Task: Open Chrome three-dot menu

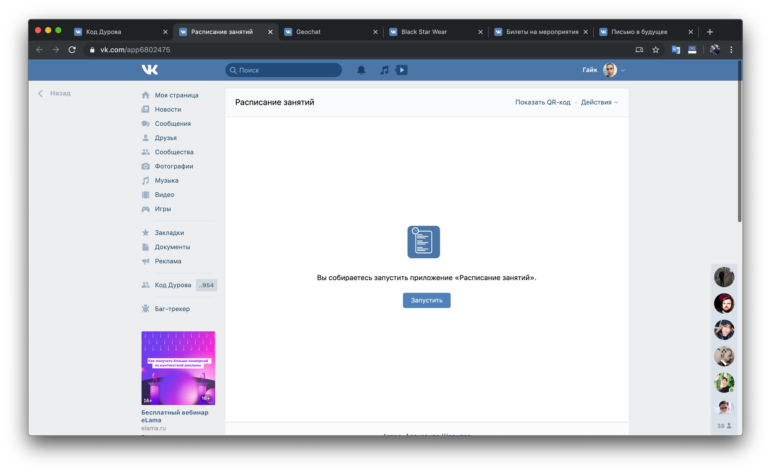Action: 731,50
